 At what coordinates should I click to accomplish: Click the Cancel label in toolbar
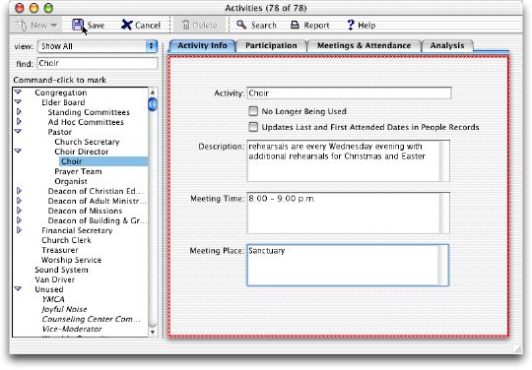point(148,26)
